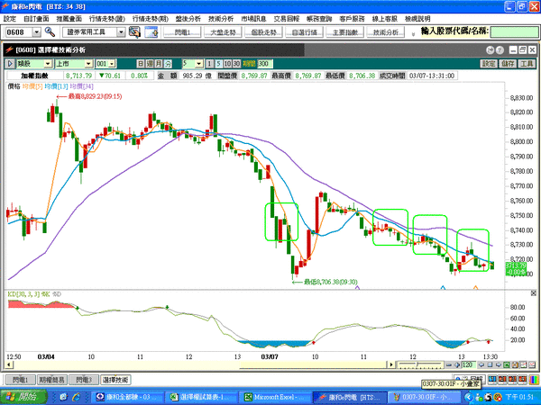
Task: Click the magnifier search icon beside 0608
Action: click(x=50, y=32)
